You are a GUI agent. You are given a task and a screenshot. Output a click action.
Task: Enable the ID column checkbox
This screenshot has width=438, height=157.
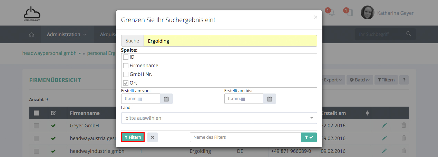point(126,57)
